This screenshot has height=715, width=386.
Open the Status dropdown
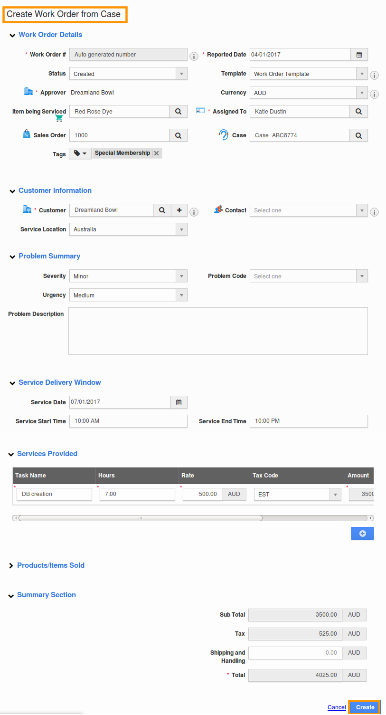(181, 73)
